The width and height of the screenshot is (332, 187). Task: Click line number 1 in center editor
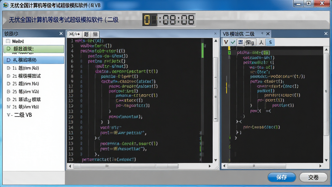[72, 41]
